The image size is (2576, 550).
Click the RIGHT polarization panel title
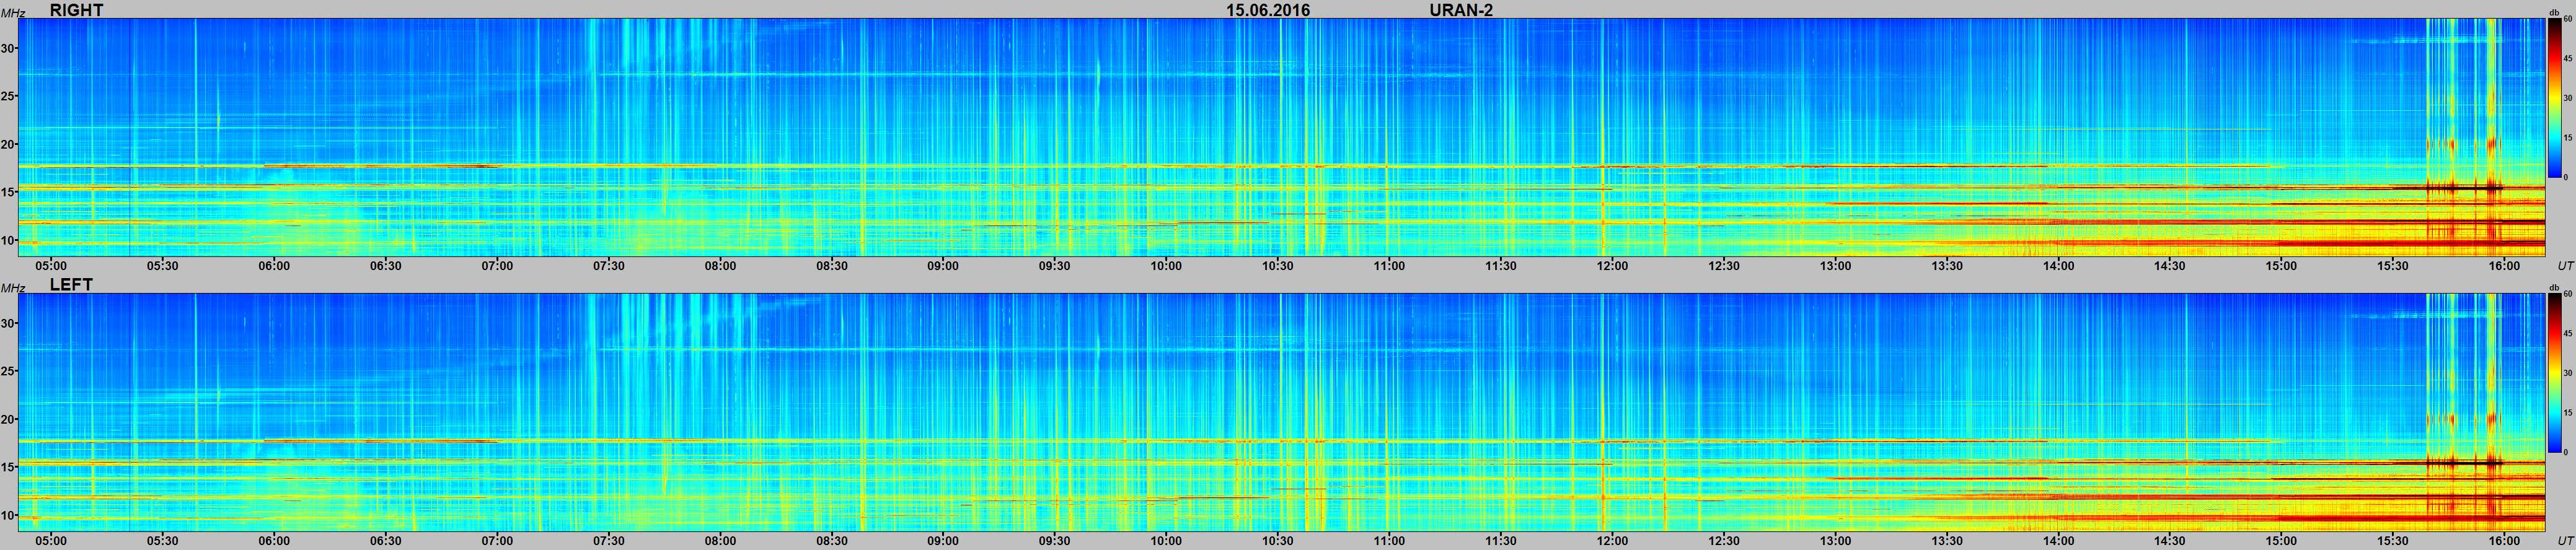(x=76, y=10)
